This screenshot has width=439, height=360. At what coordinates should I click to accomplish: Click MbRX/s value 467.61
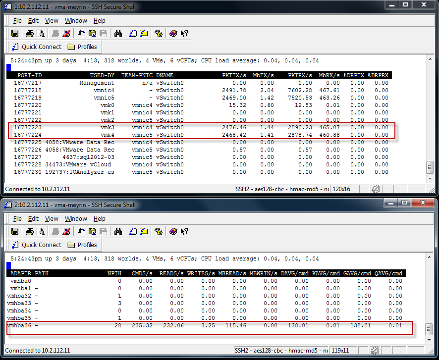[x=329, y=90]
